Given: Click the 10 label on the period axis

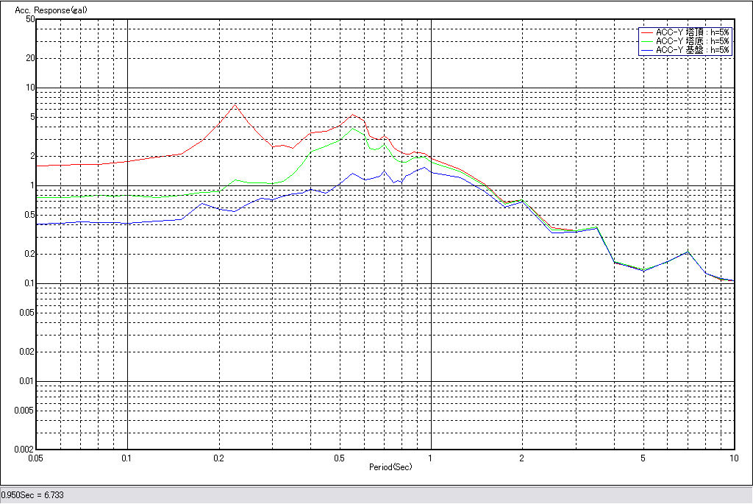Looking at the screenshot, I should pos(733,458).
